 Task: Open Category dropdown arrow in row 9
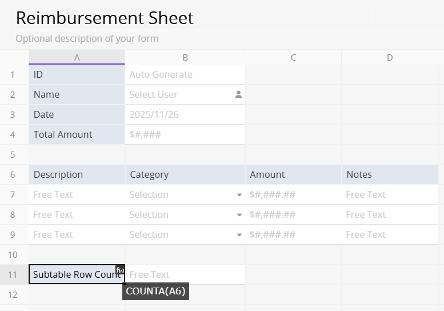[x=239, y=235]
